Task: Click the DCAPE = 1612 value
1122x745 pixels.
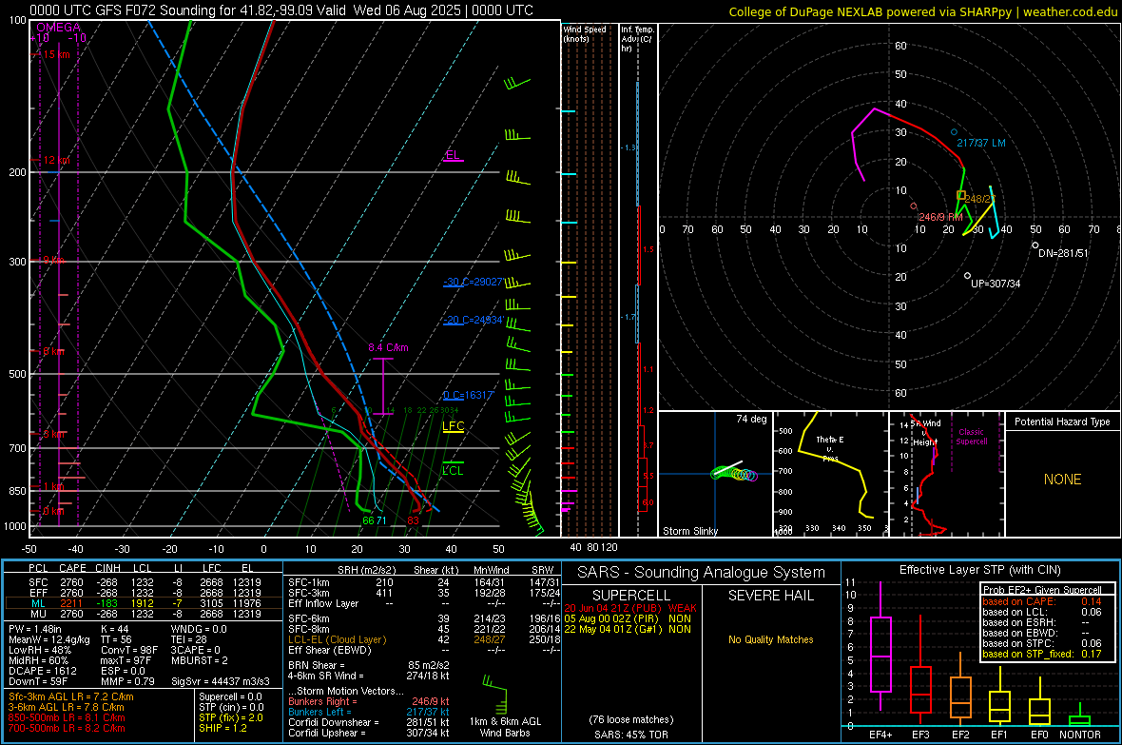Action: click(x=43, y=671)
